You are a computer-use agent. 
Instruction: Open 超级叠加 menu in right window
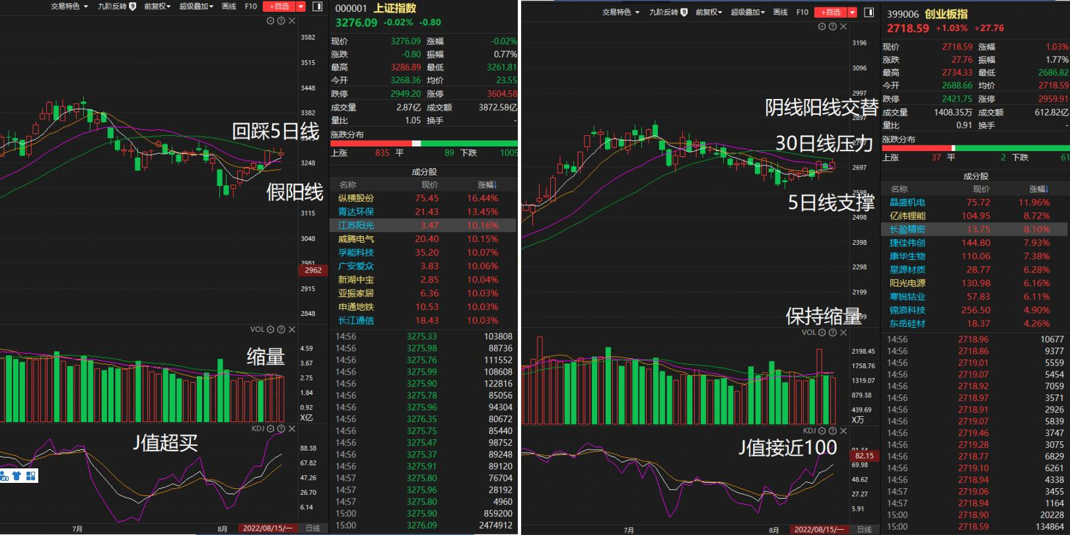click(748, 12)
